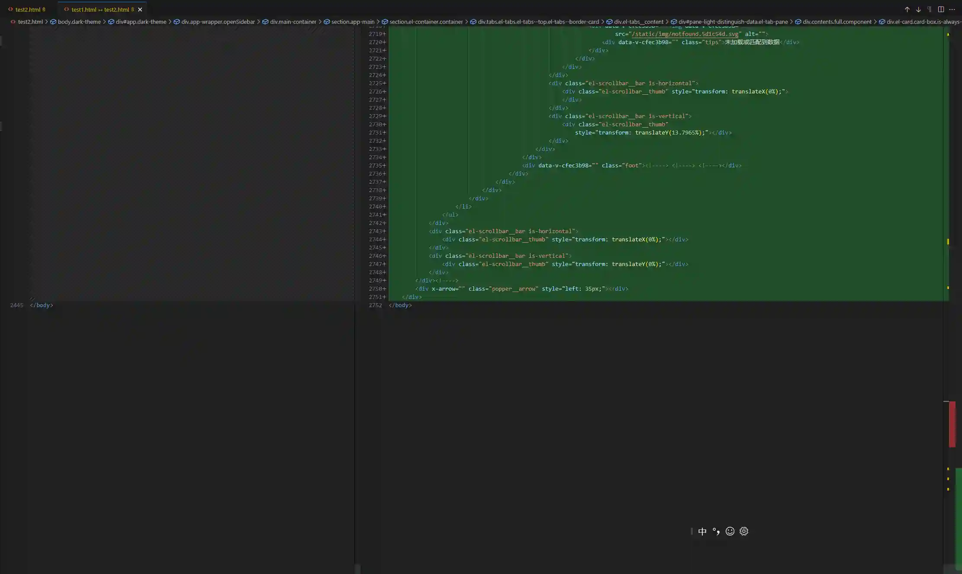The height and width of the screenshot is (574, 962).
Task: Click the /static/img/notfound.5d1c54d.svg link
Action: [x=685, y=34]
